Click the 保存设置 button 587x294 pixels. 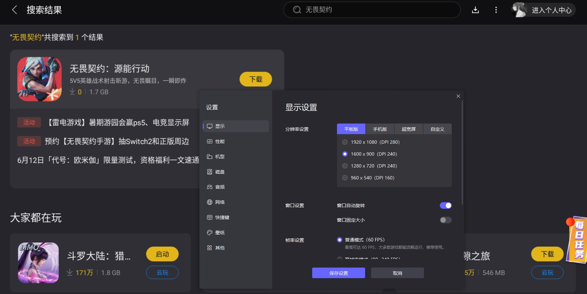pos(338,273)
